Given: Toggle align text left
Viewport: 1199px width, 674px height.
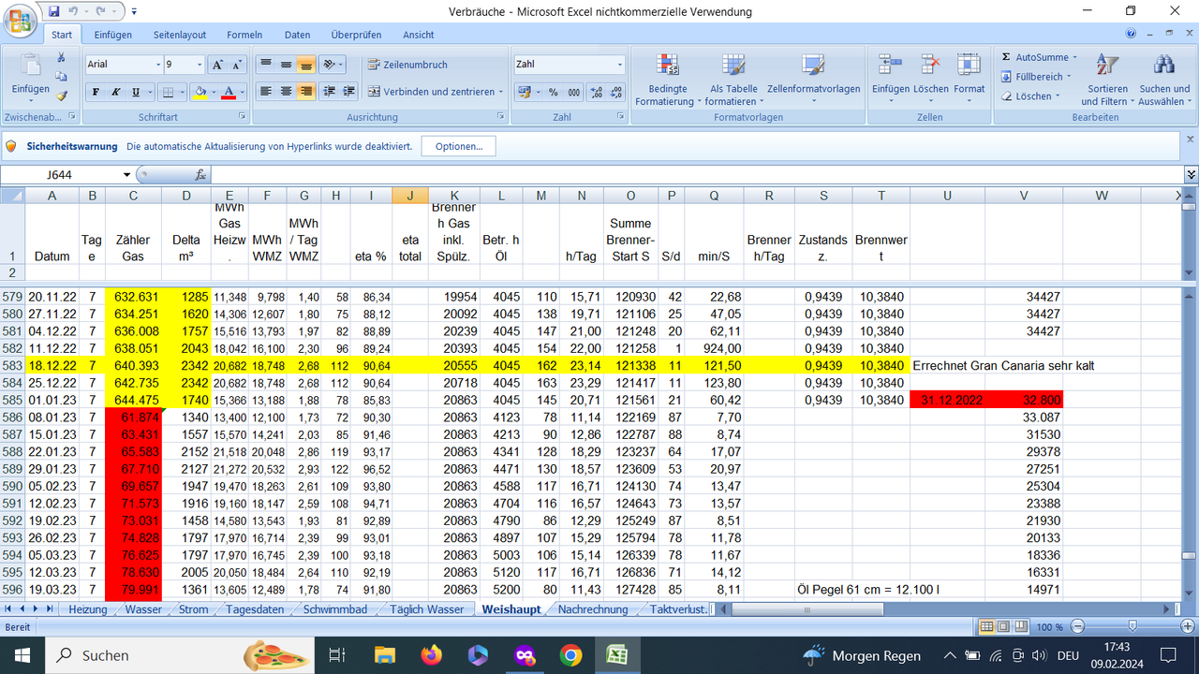Looking at the screenshot, I should (x=265, y=92).
